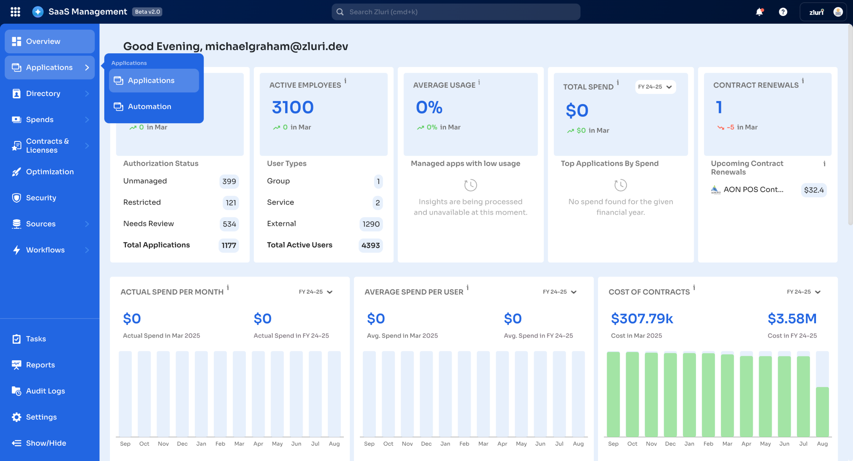Screen dimensions: 853x461
Task: Open the app grid launcher icon
Action: pyautogui.click(x=15, y=12)
